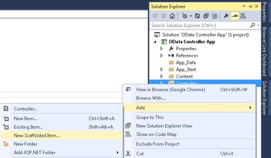The height and width of the screenshot is (158, 271).
Task: Open Properties via the wrench toolbar icon
Action: point(226,16)
